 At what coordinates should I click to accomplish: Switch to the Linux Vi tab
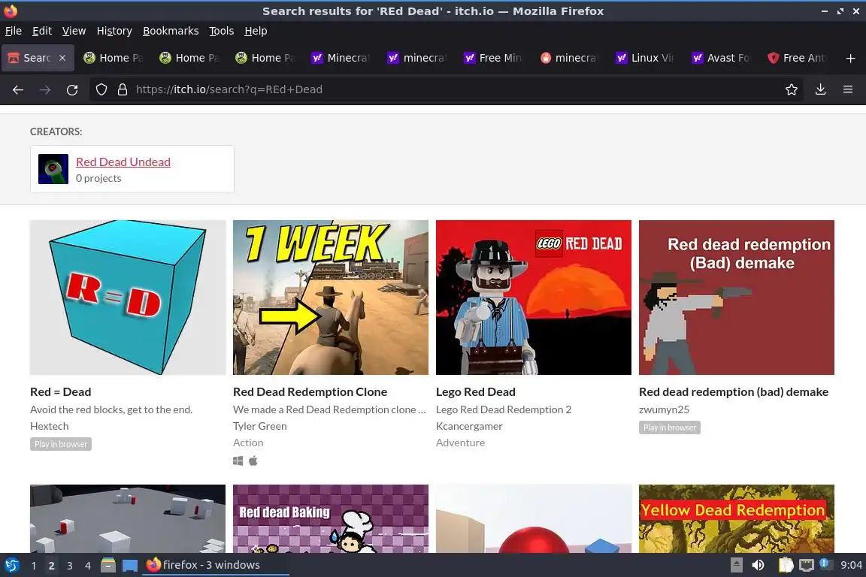tap(646, 58)
